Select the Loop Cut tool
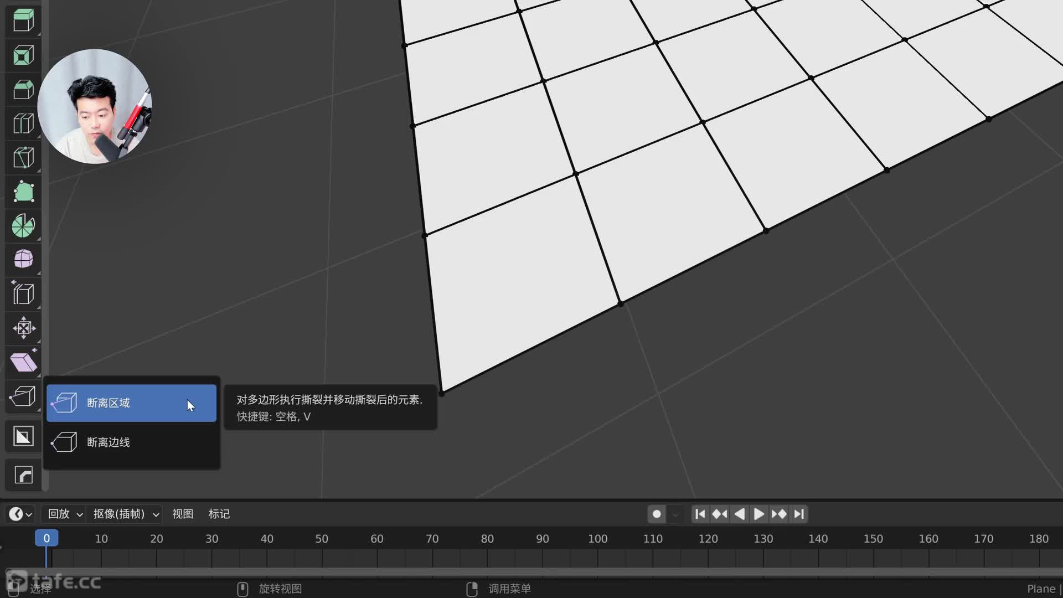The height and width of the screenshot is (598, 1063). (x=23, y=123)
